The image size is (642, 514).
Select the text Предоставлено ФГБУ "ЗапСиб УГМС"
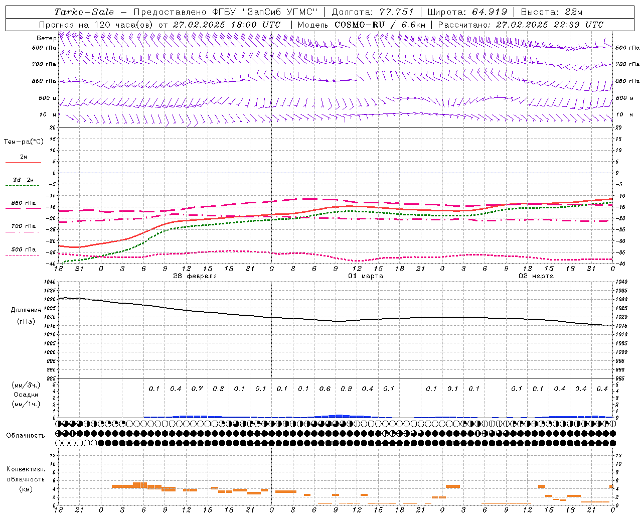click(x=226, y=12)
